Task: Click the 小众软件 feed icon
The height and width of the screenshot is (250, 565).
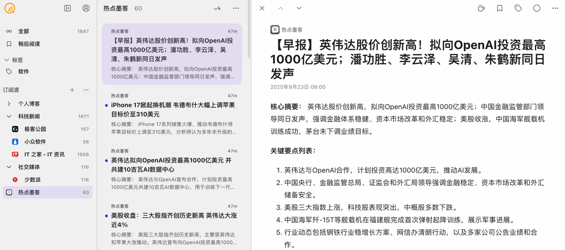Action: point(15,141)
